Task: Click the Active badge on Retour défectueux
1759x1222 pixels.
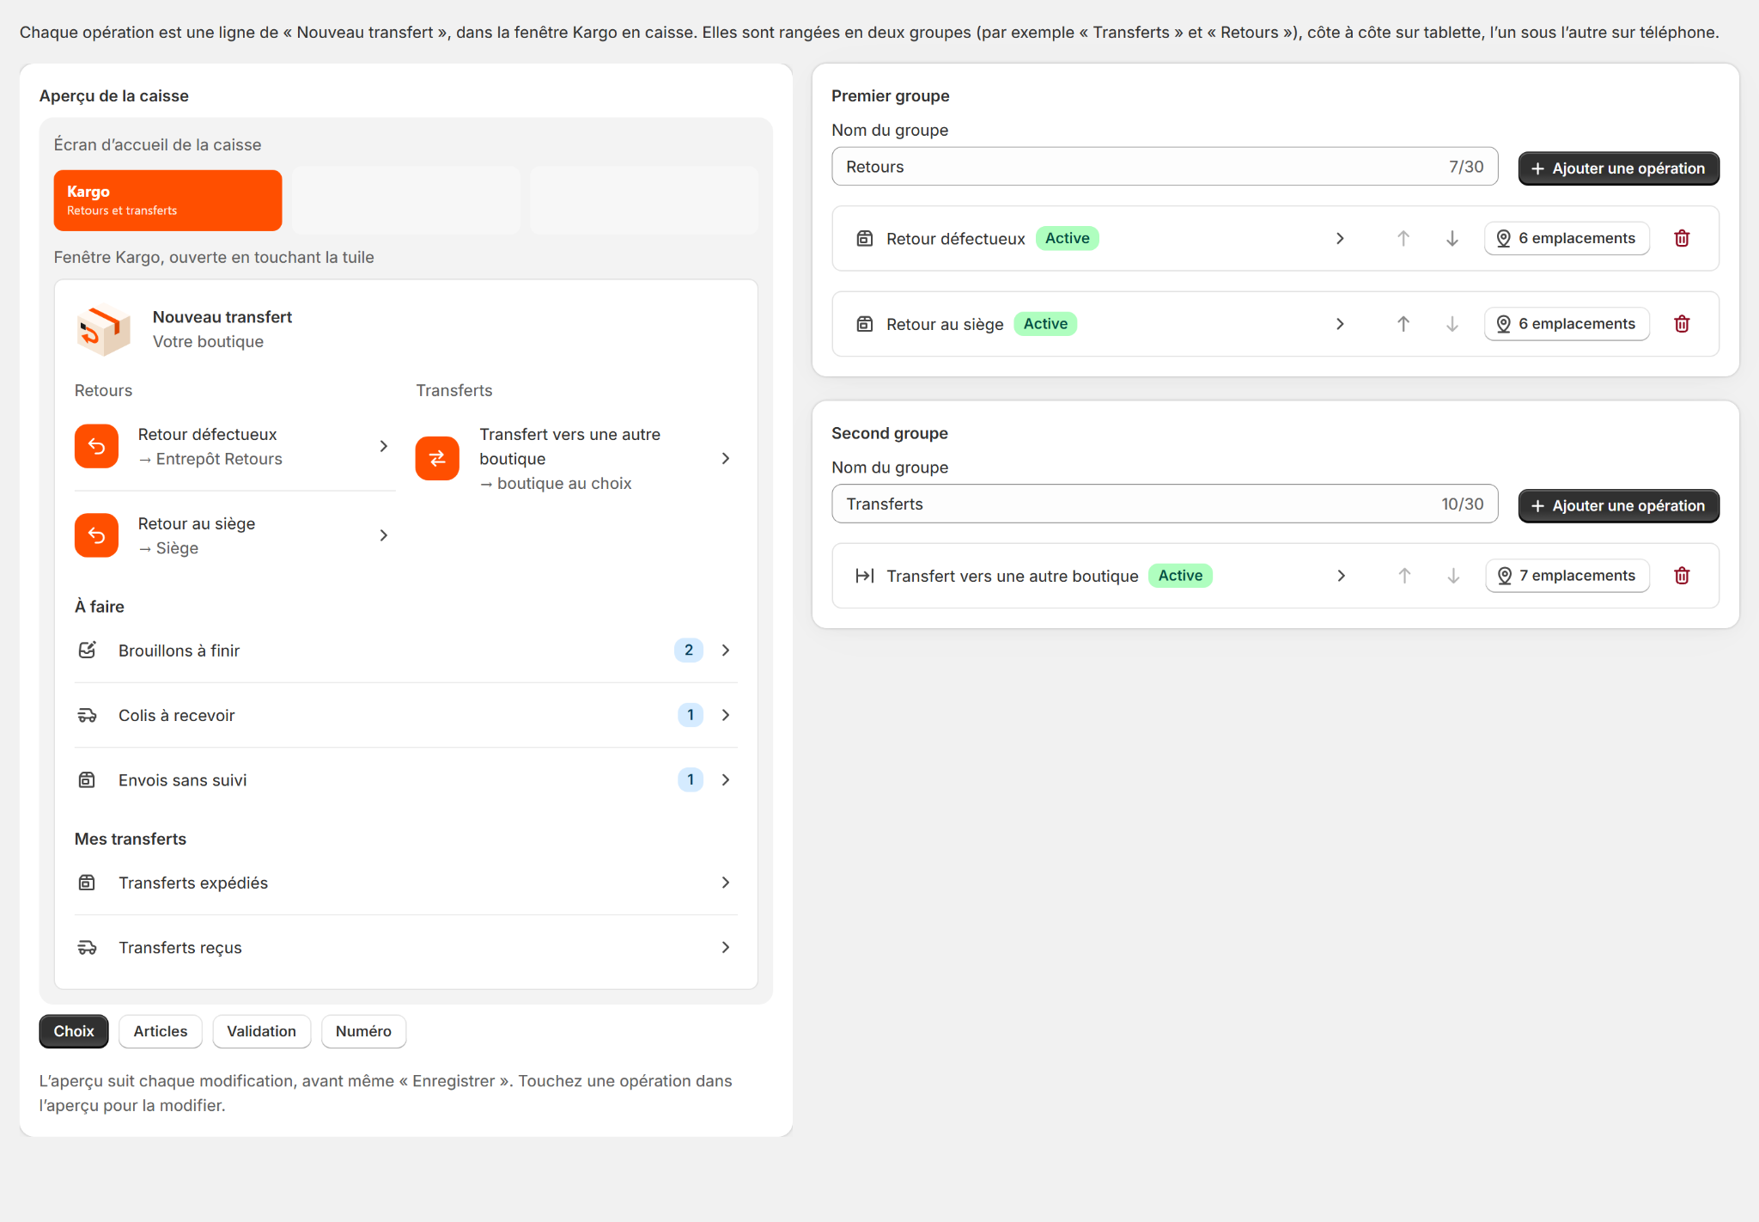Action: [x=1067, y=238]
